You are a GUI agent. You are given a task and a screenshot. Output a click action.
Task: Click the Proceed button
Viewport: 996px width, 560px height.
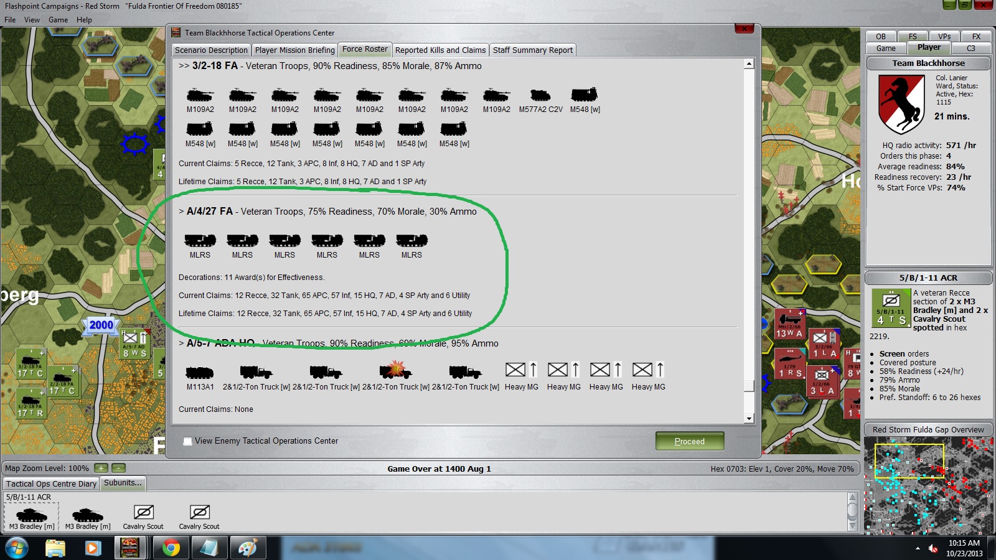tap(690, 441)
